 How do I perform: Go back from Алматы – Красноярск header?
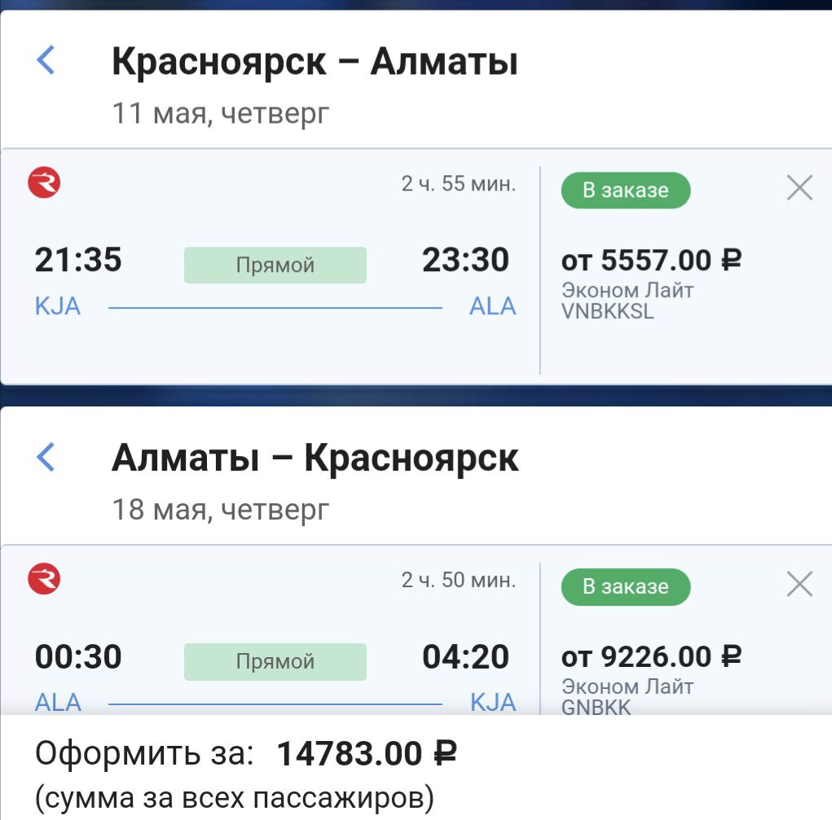tap(46, 457)
